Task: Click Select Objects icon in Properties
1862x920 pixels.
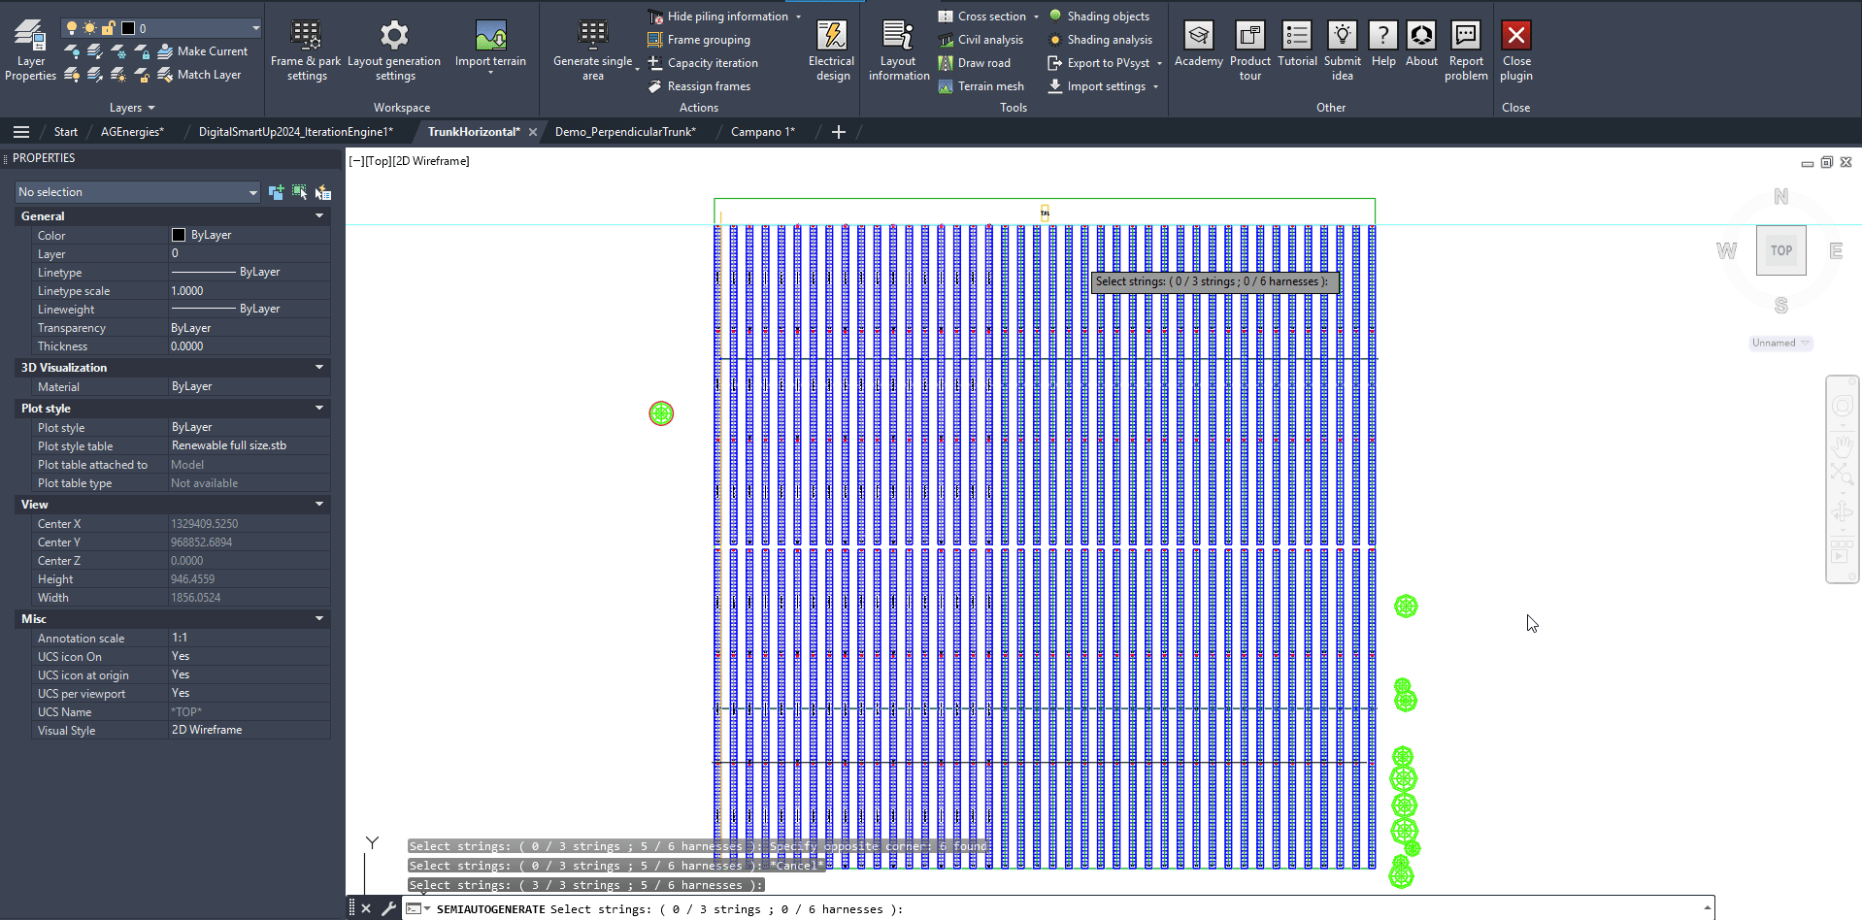Action: tap(299, 192)
